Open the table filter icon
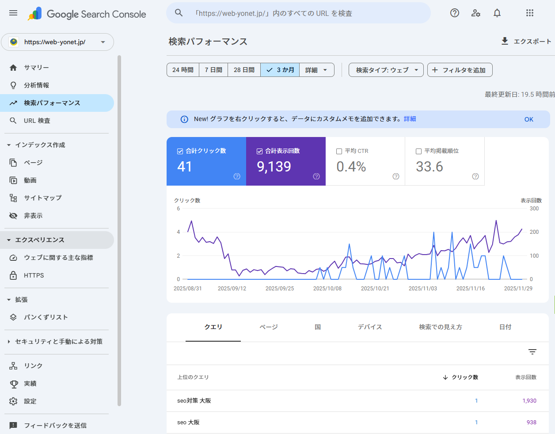Screen dimensions: 555x434 click(532, 352)
